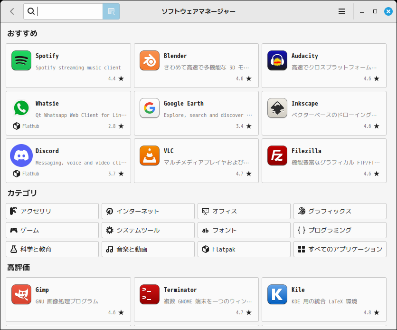Viewport: 397px width, 330px height.
Task: Open the 科学と教育 category
Action: tap(52, 249)
